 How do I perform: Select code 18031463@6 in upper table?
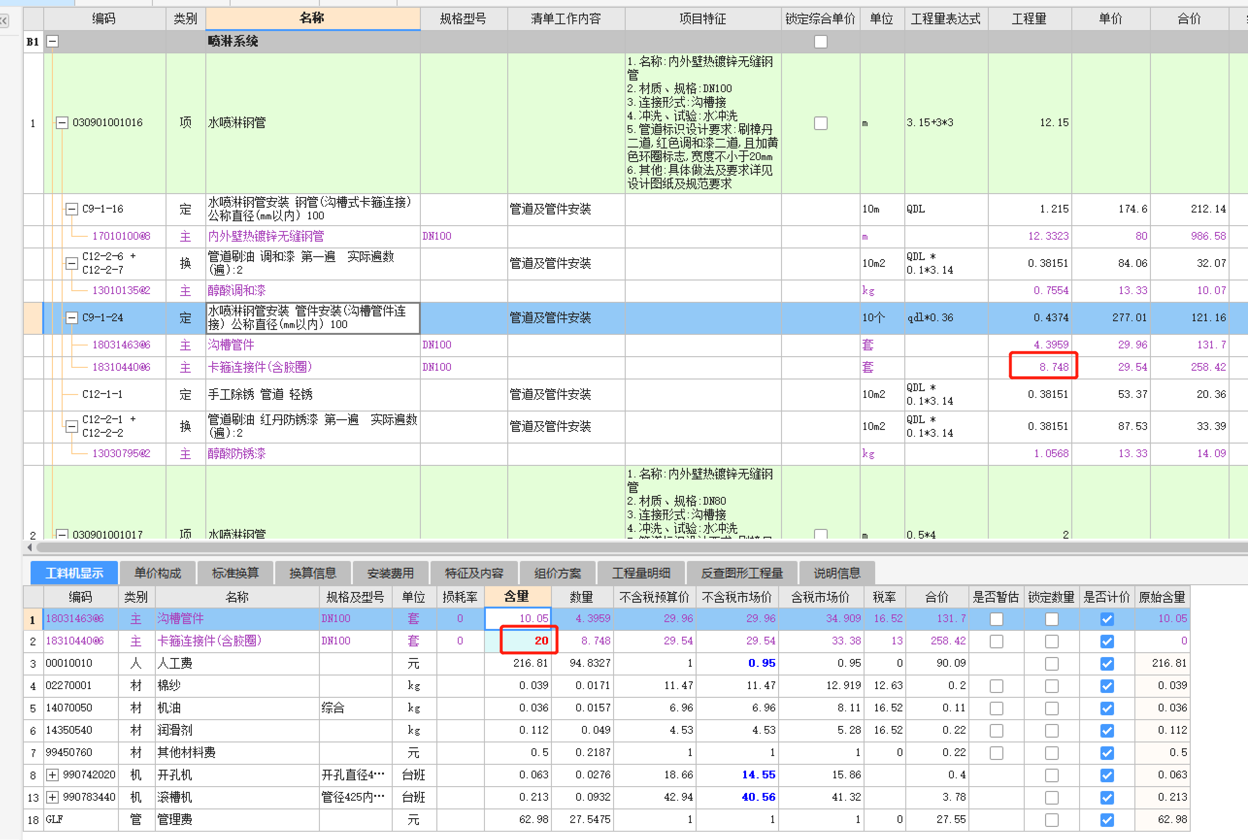[121, 345]
